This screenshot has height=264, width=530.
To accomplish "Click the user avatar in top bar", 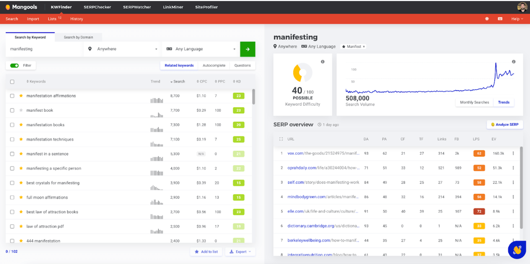I will (522, 7).
